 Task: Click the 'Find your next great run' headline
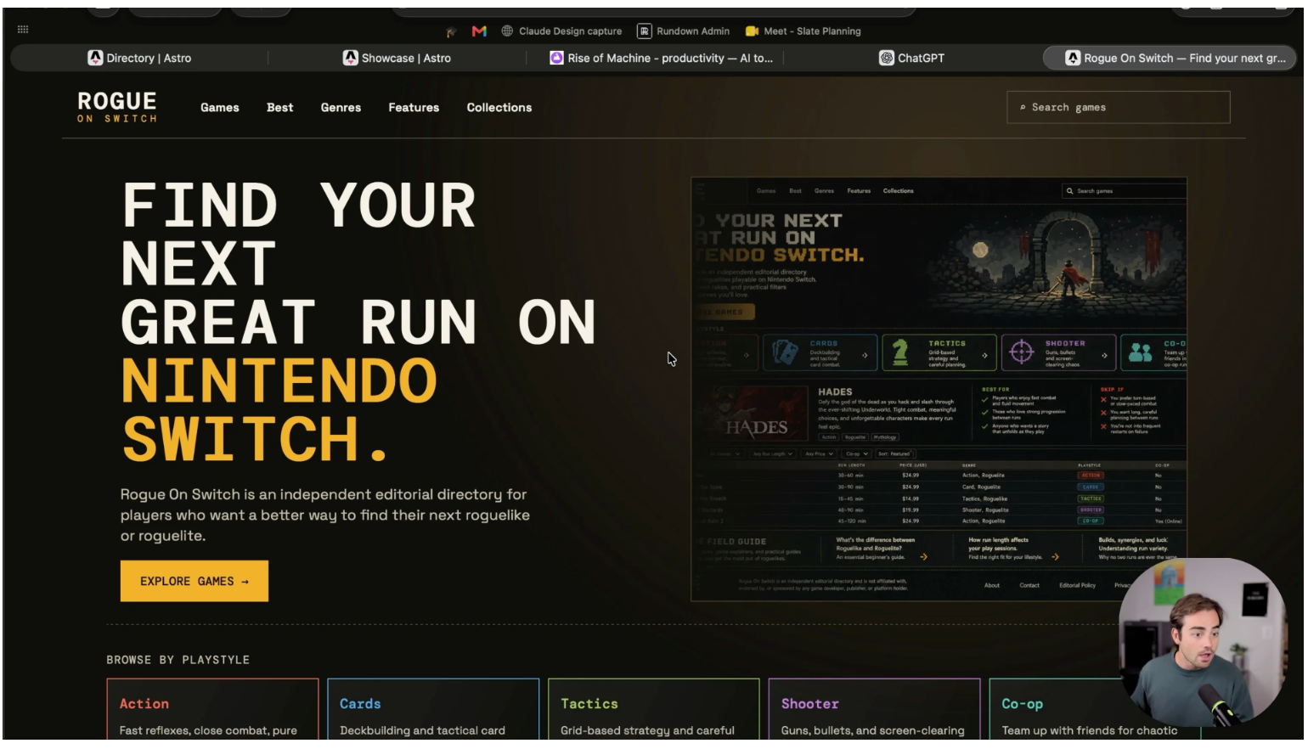coord(358,322)
